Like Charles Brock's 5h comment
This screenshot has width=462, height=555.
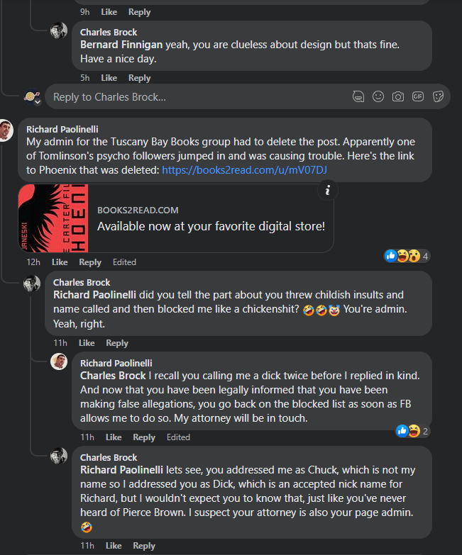[109, 78]
